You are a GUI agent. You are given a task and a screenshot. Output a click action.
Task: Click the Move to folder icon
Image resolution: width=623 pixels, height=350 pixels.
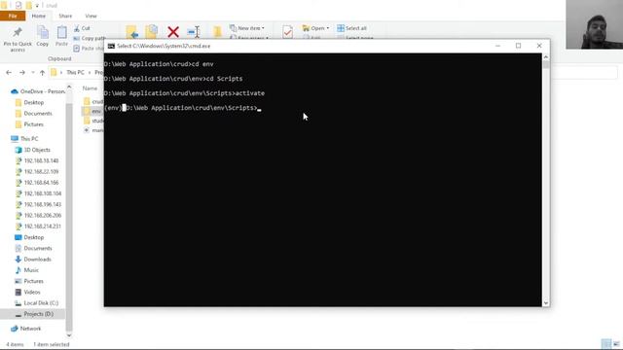coord(132,32)
